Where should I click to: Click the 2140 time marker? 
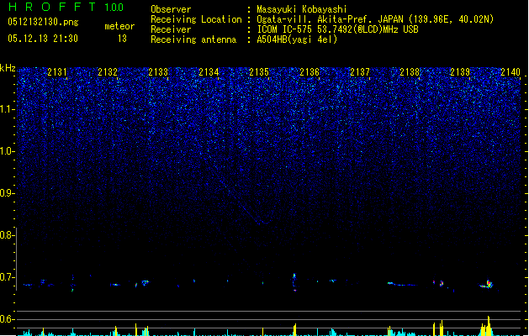click(x=510, y=72)
